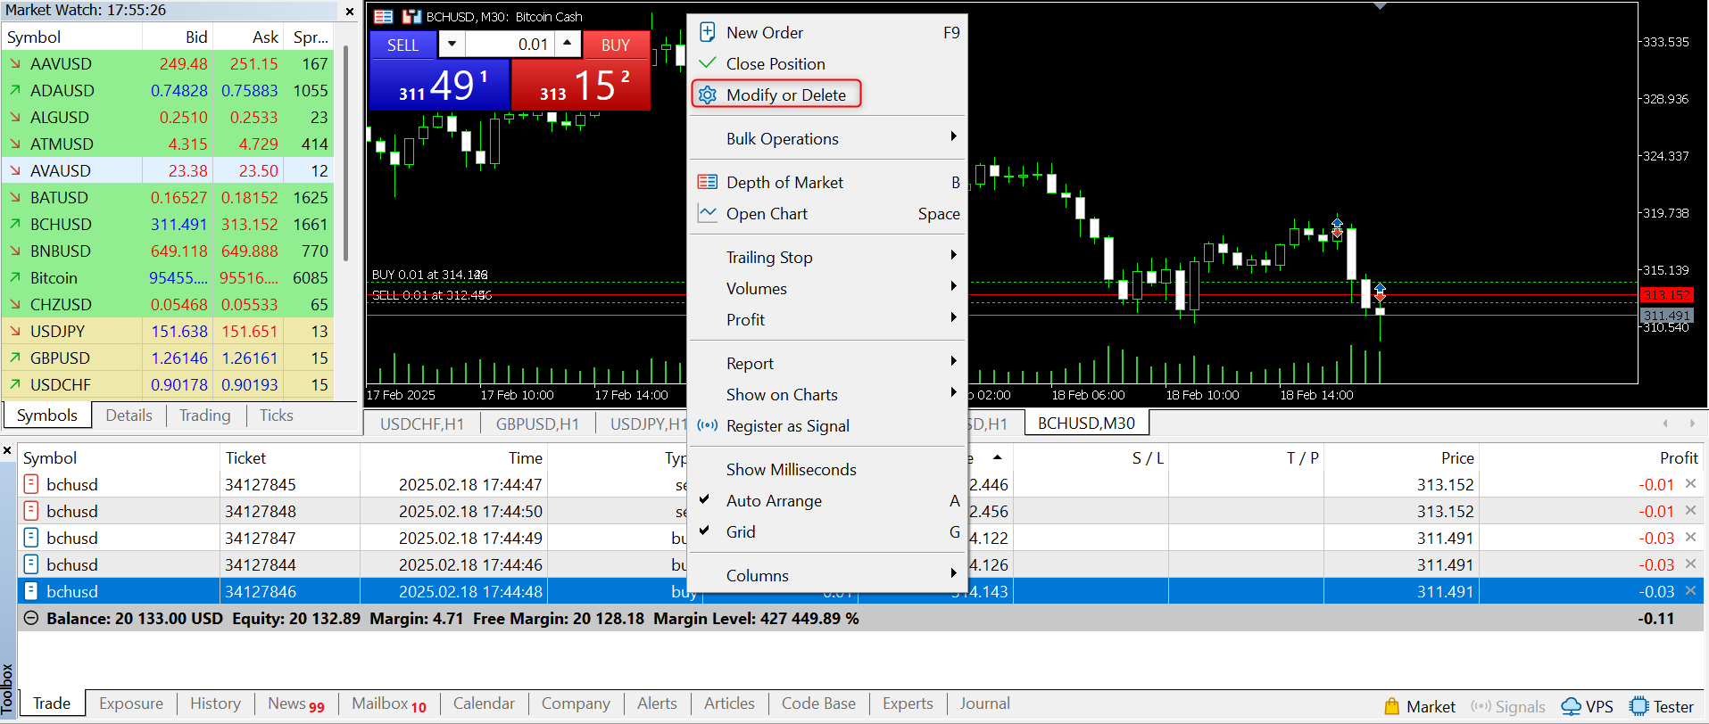
Task: Enable Show Milliseconds option
Action: (x=791, y=470)
